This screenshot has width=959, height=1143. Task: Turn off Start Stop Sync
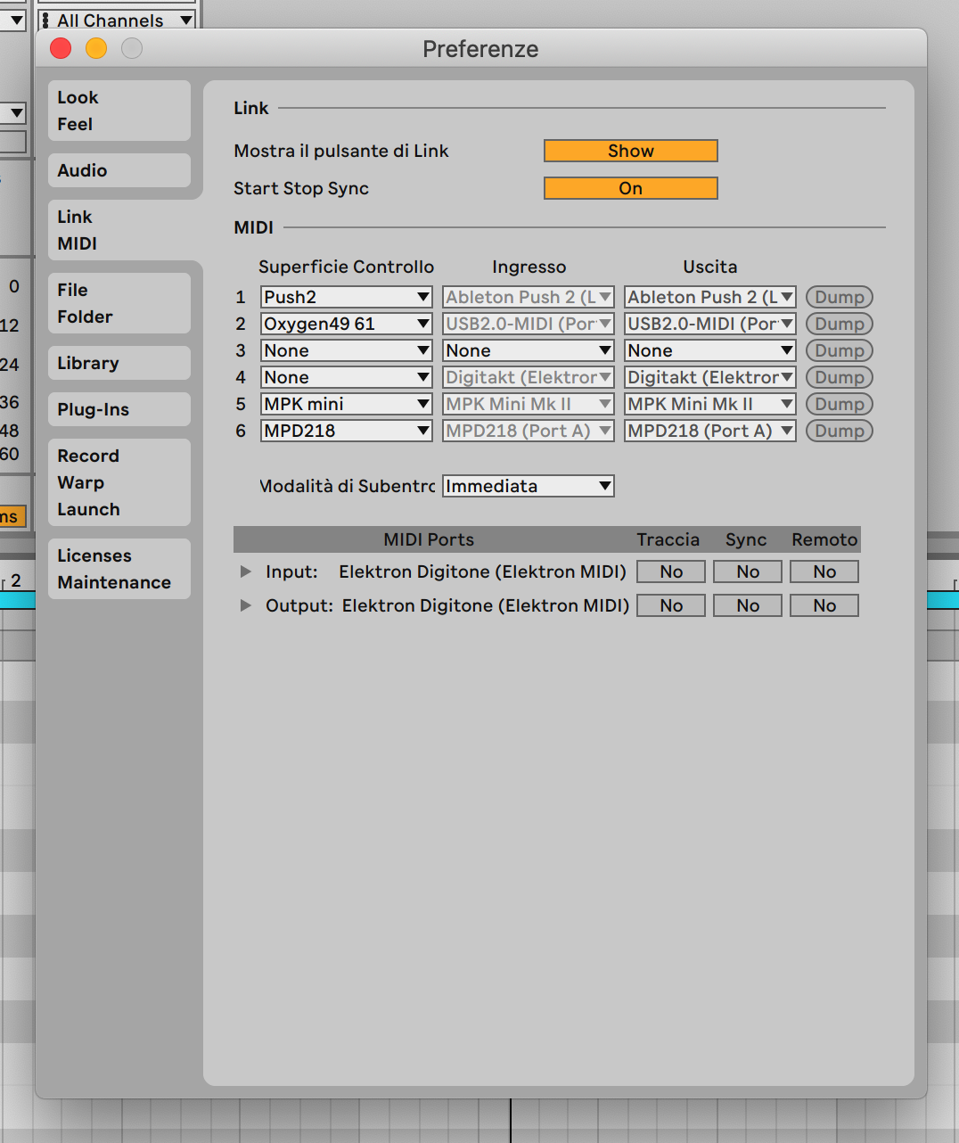[631, 188]
